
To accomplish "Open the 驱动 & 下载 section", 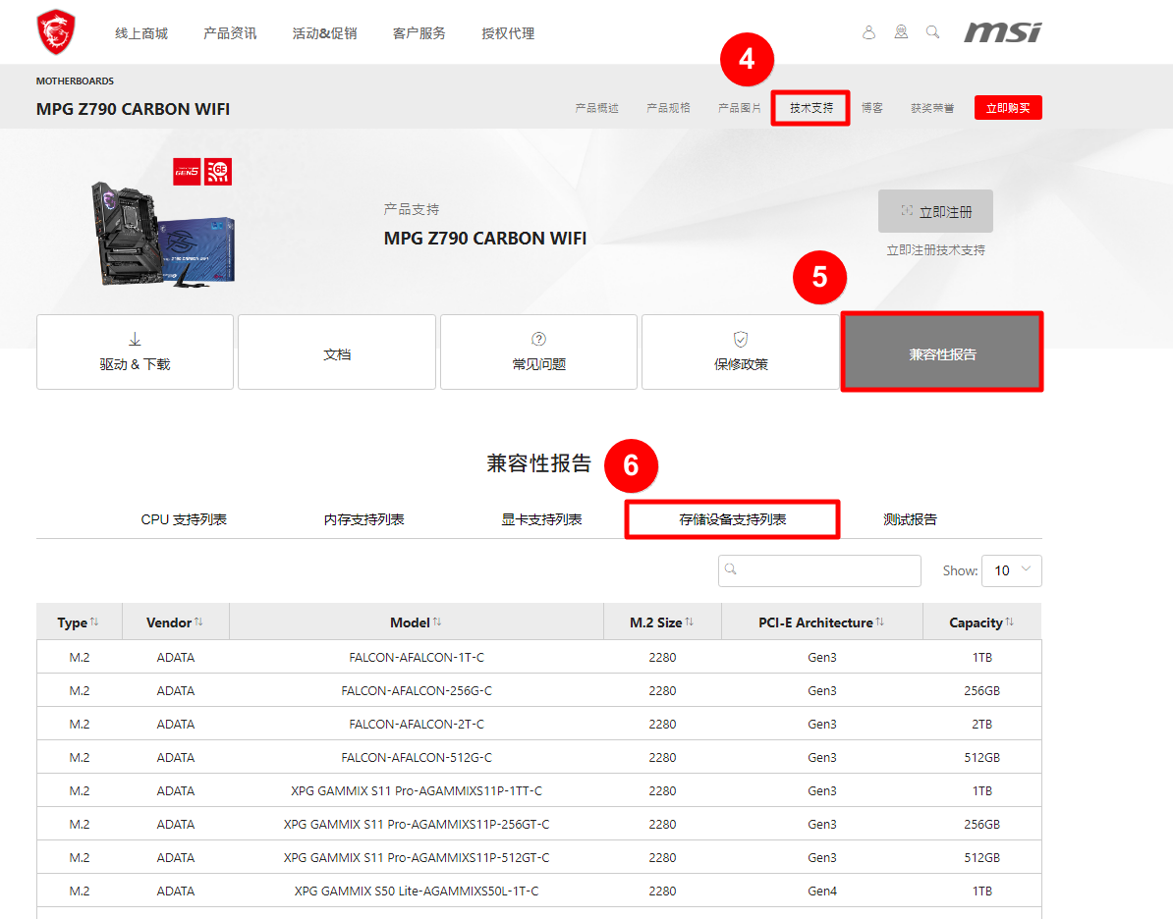I will pyautogui.click(x=135, y=352).
